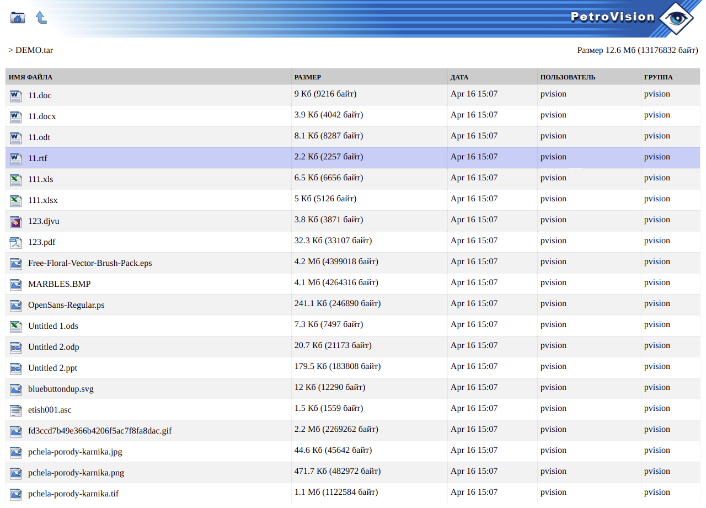Screen dimensions: 706x508
Task: Click the spreadsheet icon beside Untitled 1.ods
Action: click(15, 326)
